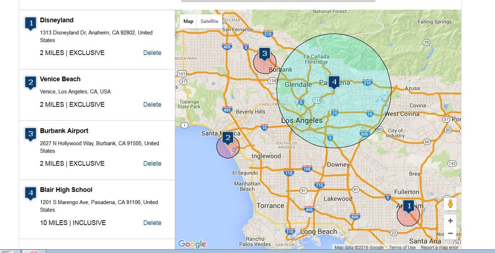Zoom in the map with plus button
495x253 pixels.
tap(450, 221)
